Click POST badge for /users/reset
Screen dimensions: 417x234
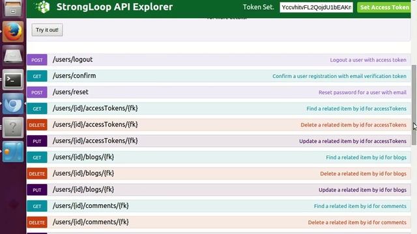(37, 92)
